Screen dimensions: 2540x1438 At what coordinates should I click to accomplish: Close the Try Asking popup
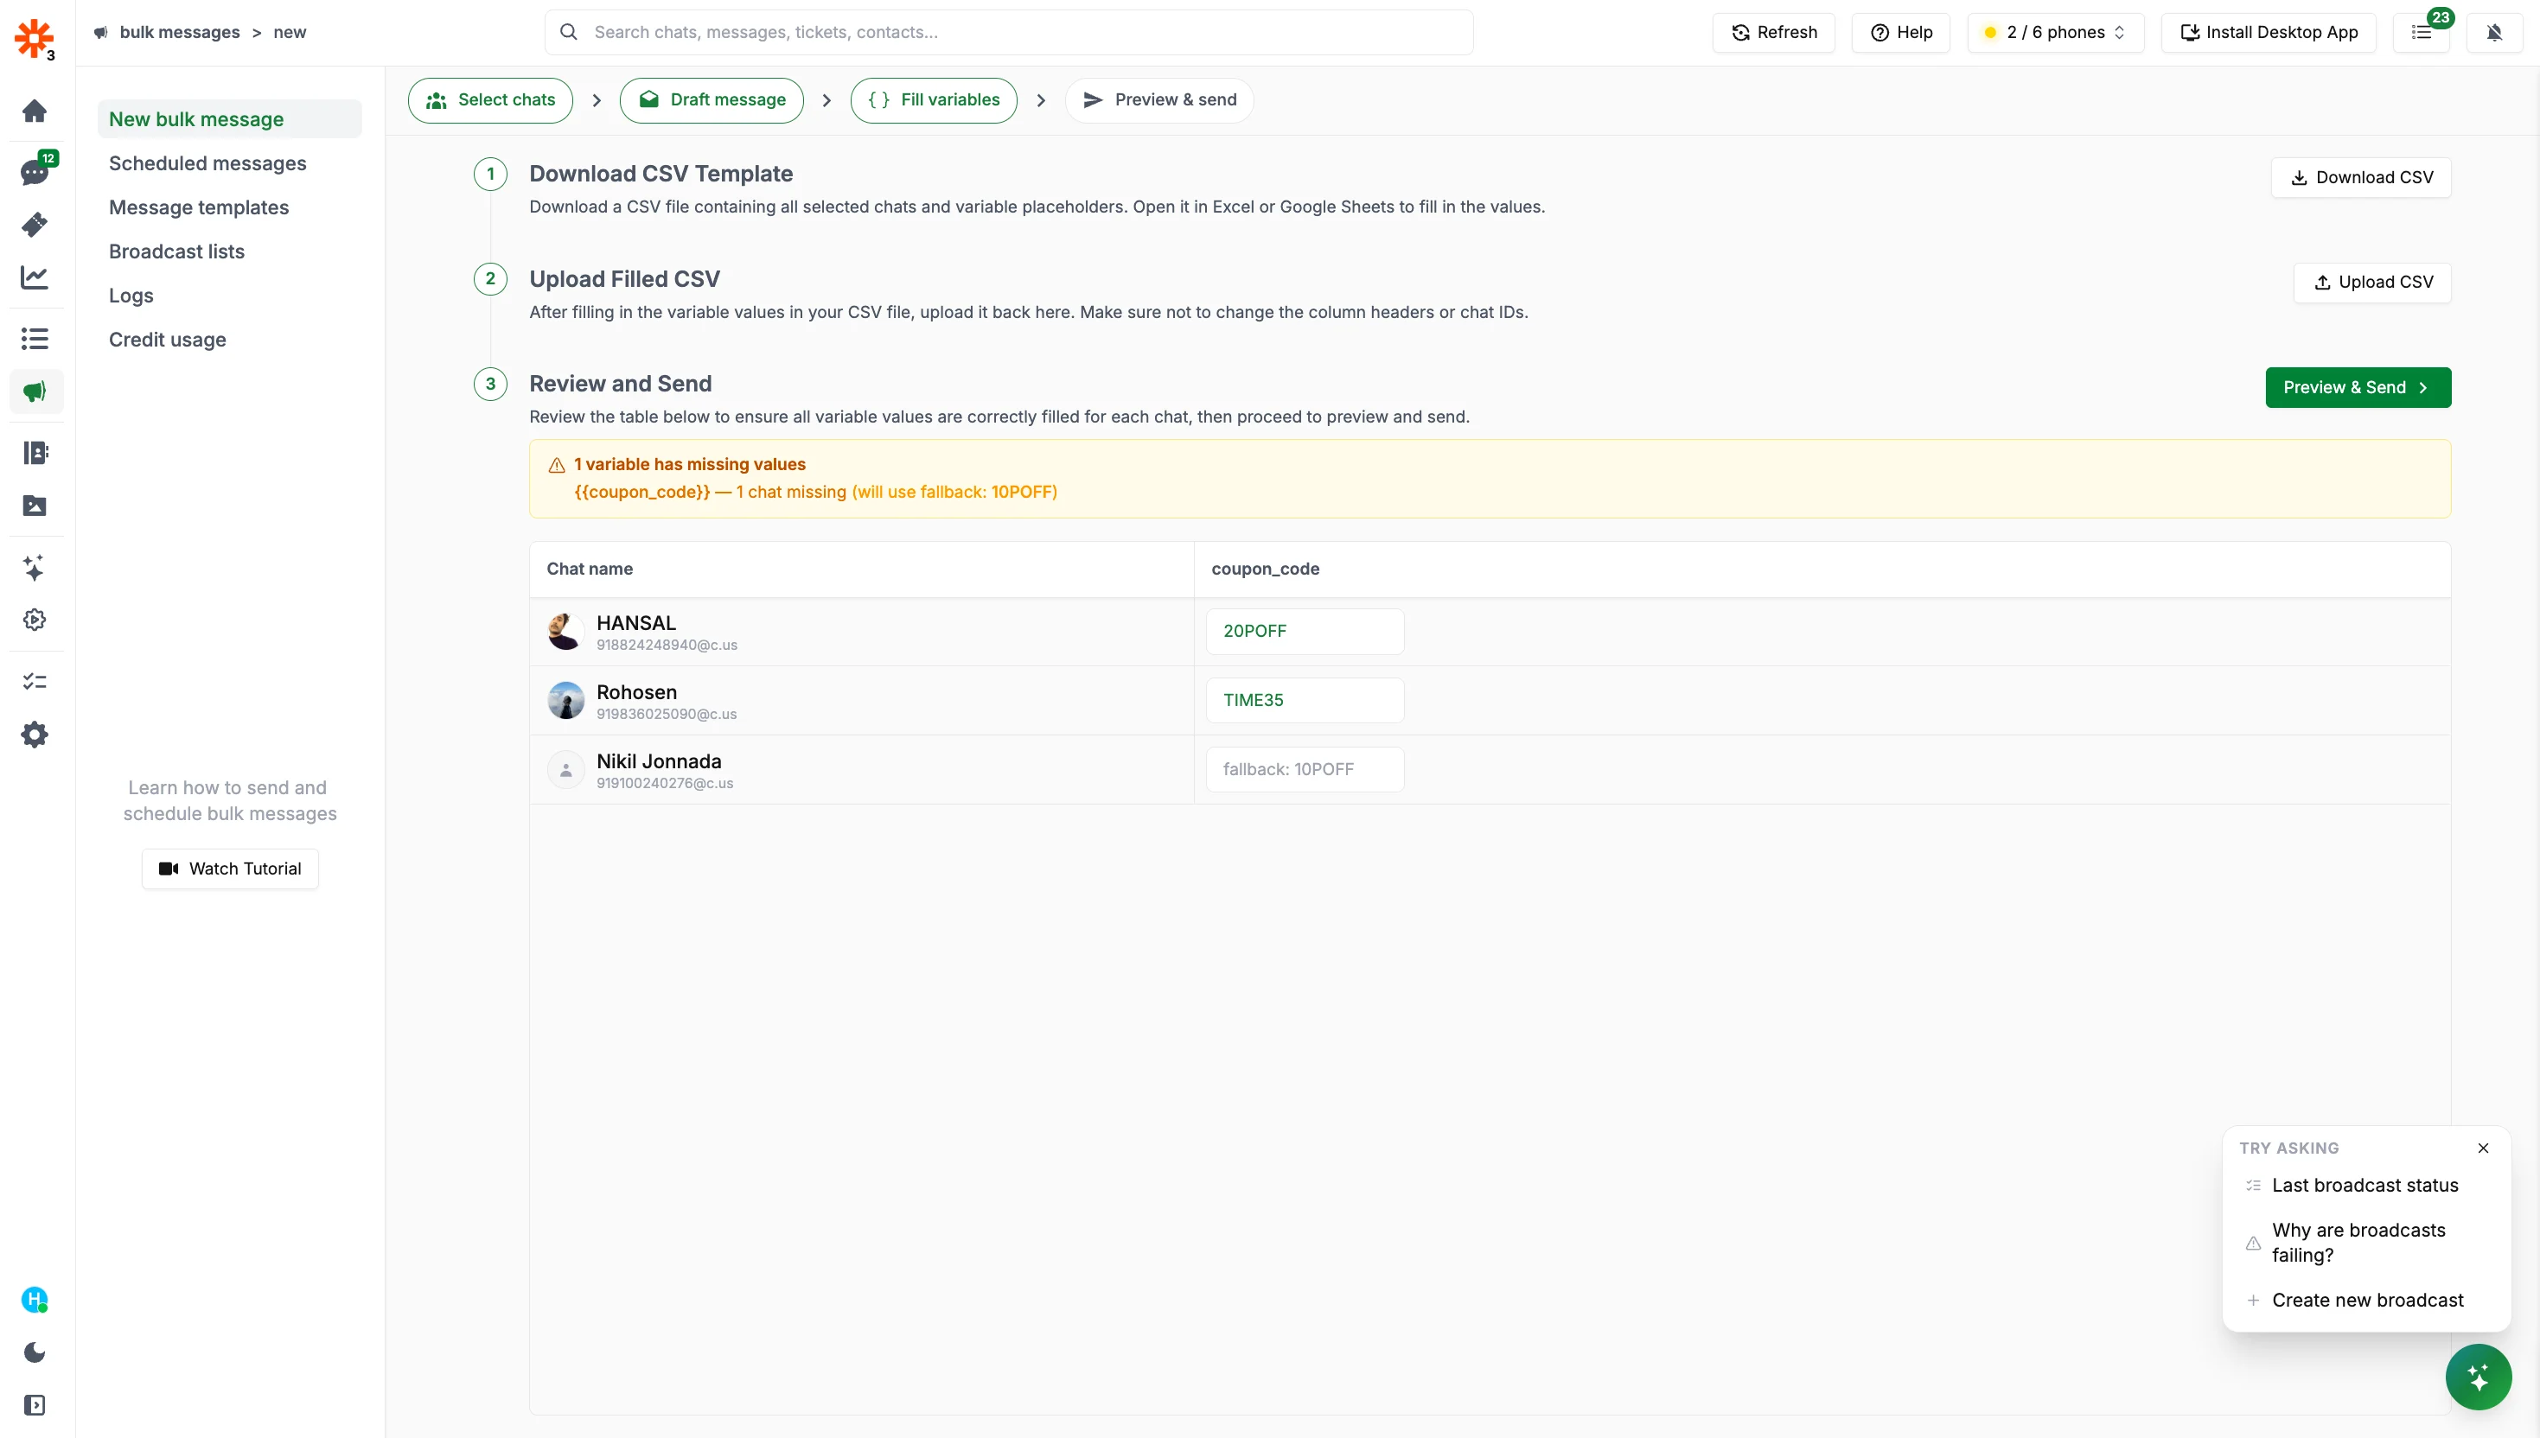2483,1148
